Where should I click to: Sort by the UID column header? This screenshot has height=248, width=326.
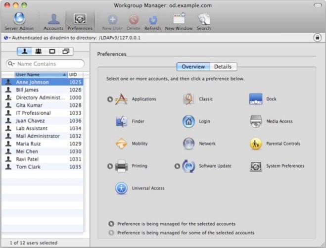[76, 74]
